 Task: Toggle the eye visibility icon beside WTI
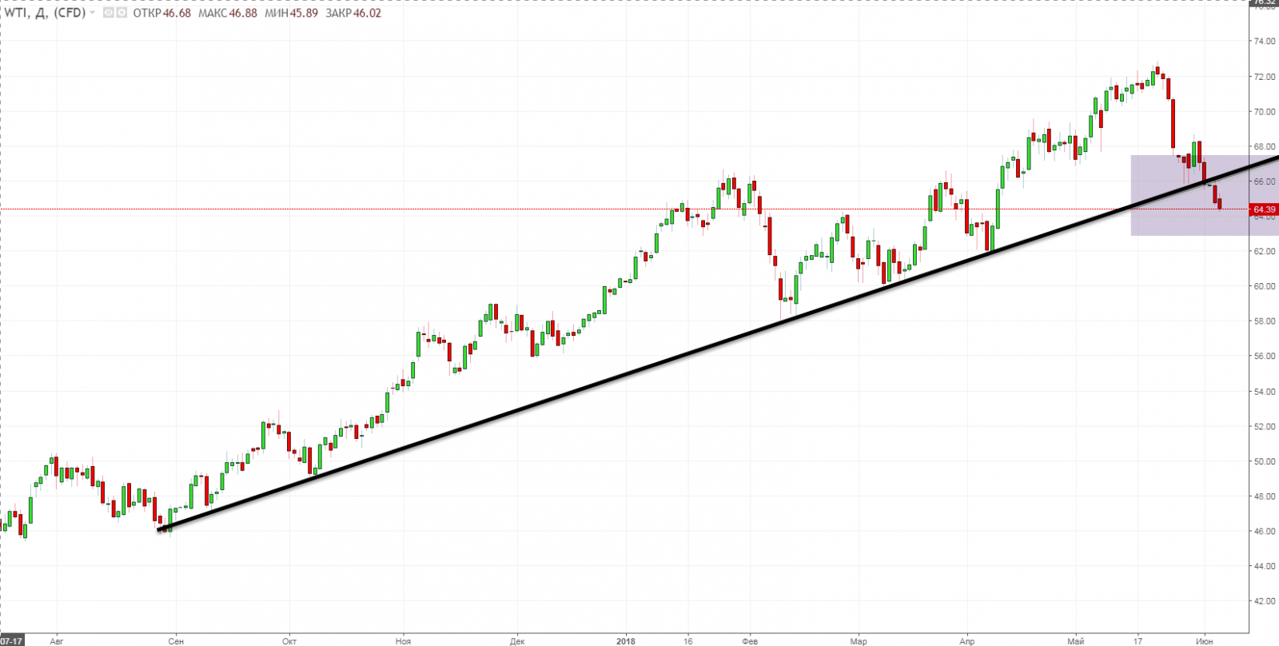coord(109,13)
